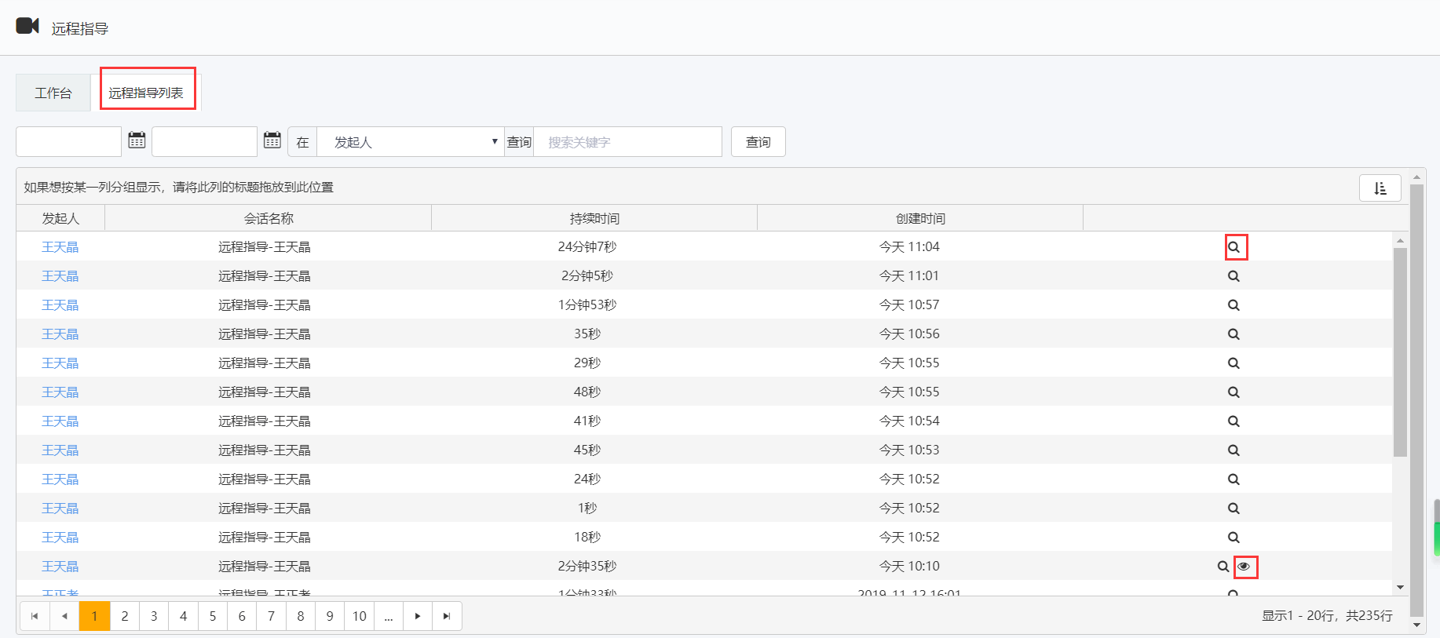
Task: Click the sort icon button above the table
Action: (1380, 188)
